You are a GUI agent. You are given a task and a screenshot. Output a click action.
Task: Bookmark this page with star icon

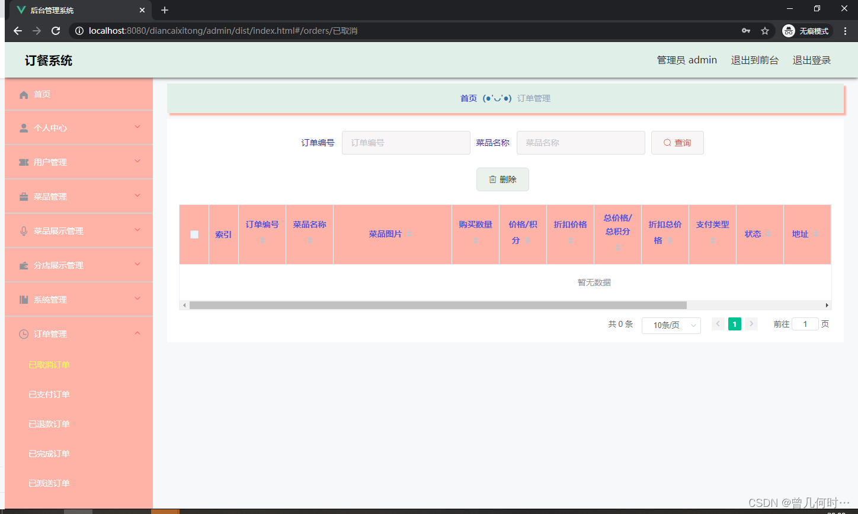pos(765,31)
